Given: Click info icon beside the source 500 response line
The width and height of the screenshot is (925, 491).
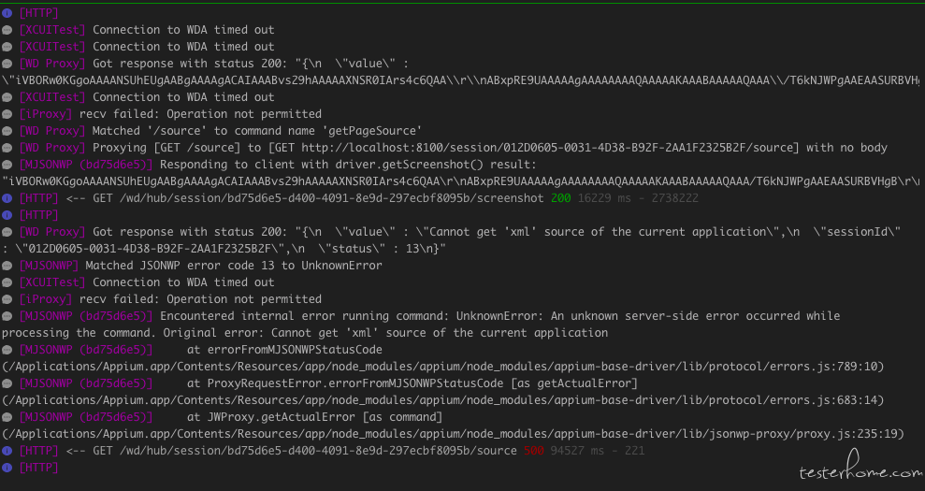Looking at the screenshot, I should click(x=7, y=451).
